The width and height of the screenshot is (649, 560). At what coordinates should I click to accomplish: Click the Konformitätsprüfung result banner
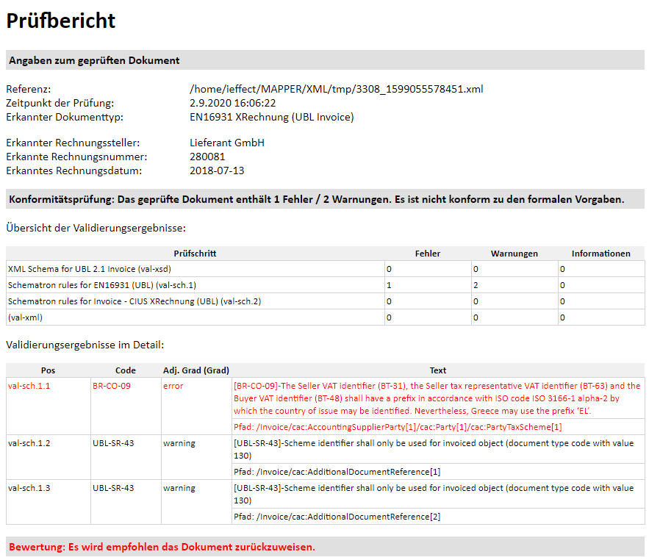(x=316, y=199)
